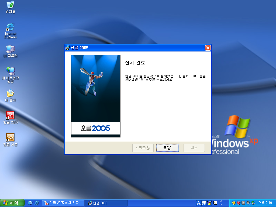
Task: Open language bar options dropdown arrow
Action: [x=221, y=205]
